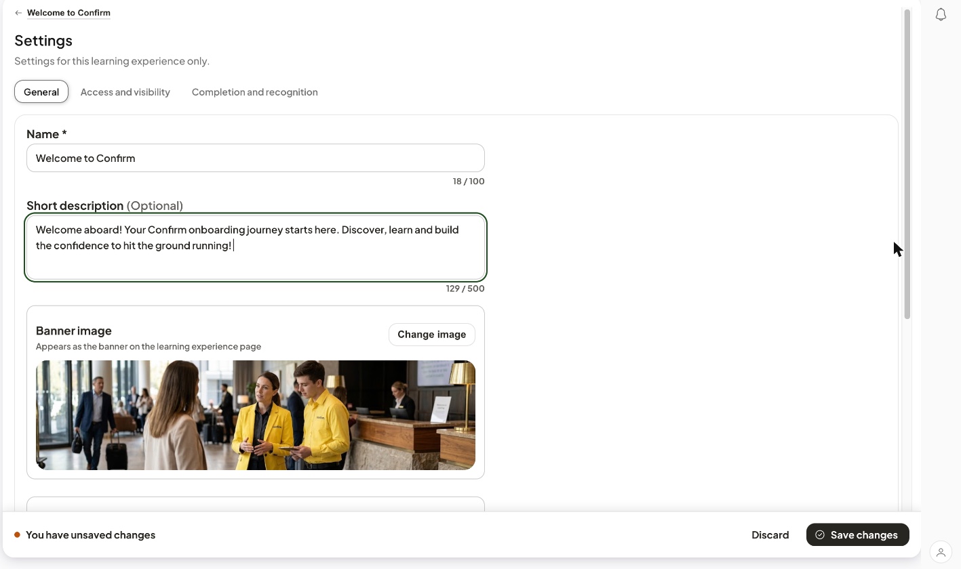This screenshot has width=961, height=569.
Task: Click the '18 / 100' character counter
Action: (469, 182)
